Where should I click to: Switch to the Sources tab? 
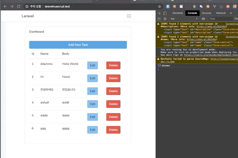tap(206, 13)
